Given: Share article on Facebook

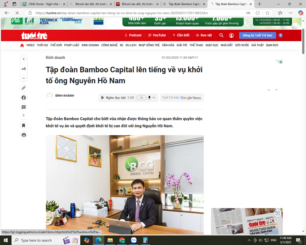Looking at the screenshot, I should pos(24,98).
